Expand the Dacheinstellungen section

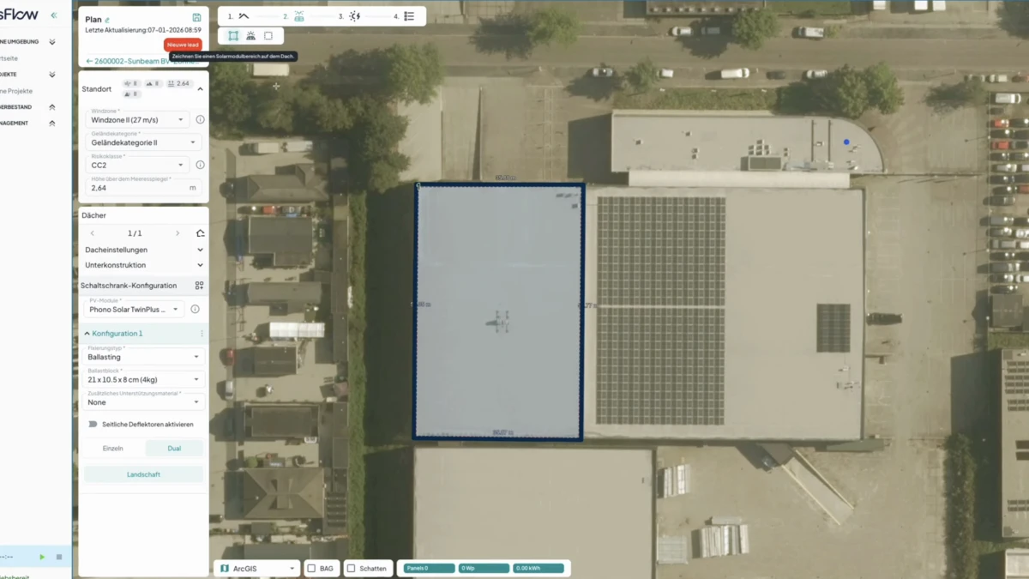point(144,250)
